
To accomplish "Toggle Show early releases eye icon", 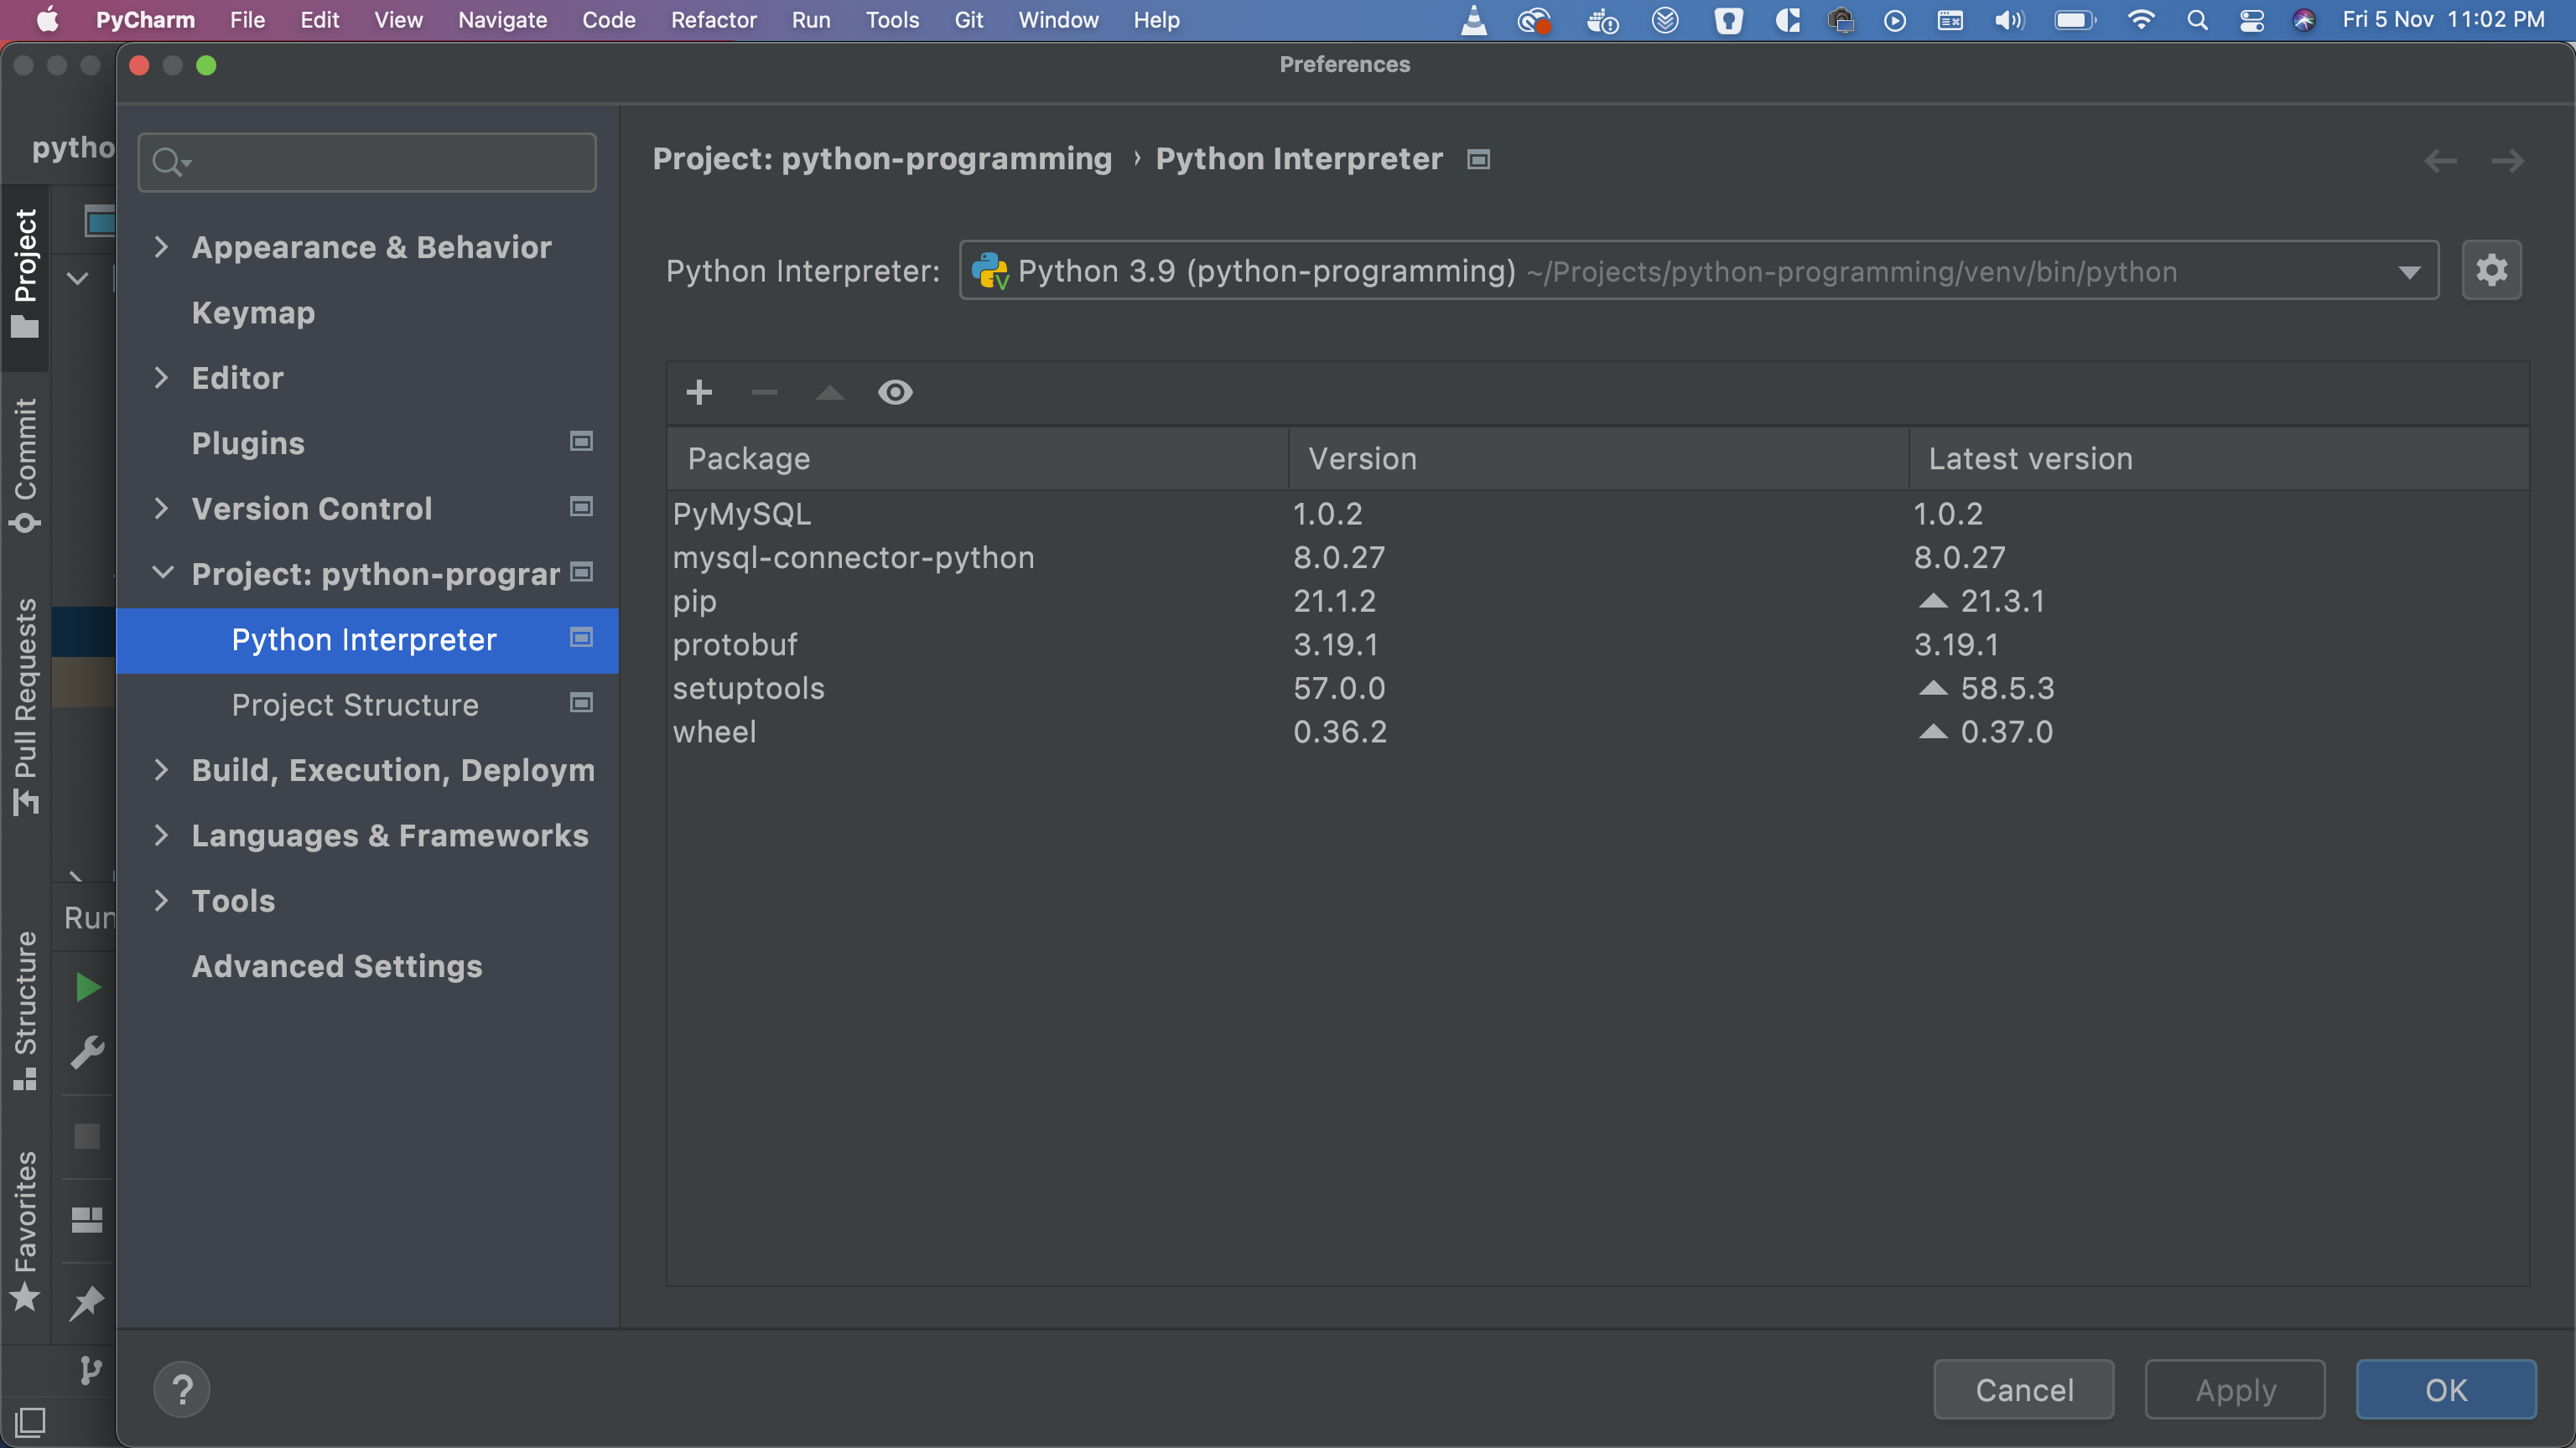I will [x=895, y=391].
